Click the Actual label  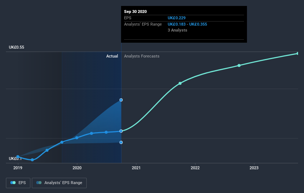pyautogui.click(x=112, y=56)
